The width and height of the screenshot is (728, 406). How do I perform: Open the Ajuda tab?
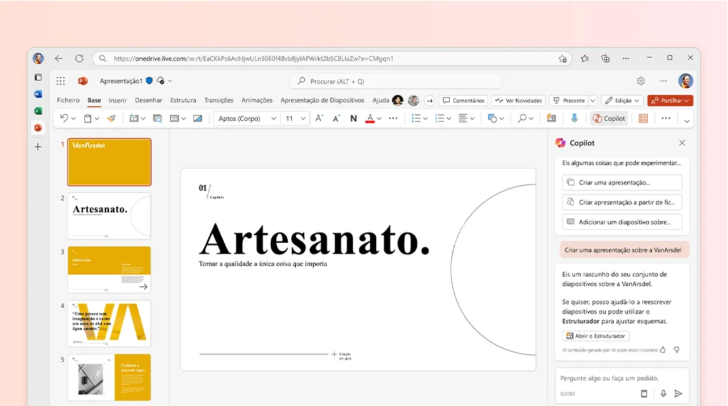pos(381,100)
